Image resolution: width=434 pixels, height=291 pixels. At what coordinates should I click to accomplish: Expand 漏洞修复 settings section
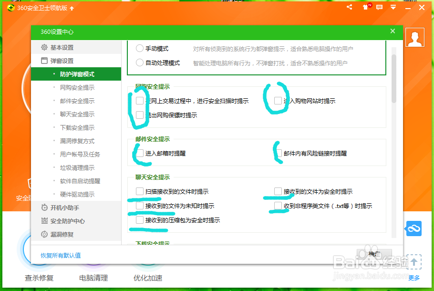76,234
